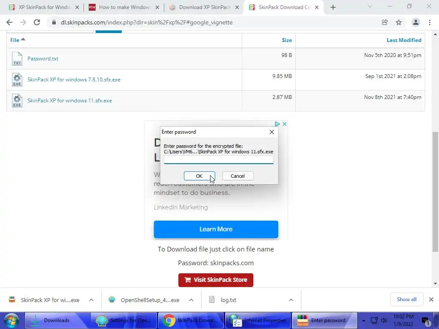Select Enter password taskbar item
The width and height of the screenshot is (439, 329).
(x=325, y=320)
